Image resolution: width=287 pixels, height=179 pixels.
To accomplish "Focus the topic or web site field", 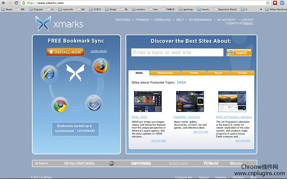I will 177,52.
